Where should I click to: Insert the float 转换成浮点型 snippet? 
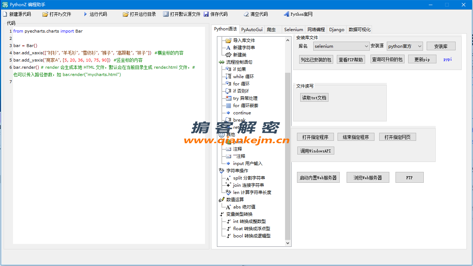(x=251, y=228)
